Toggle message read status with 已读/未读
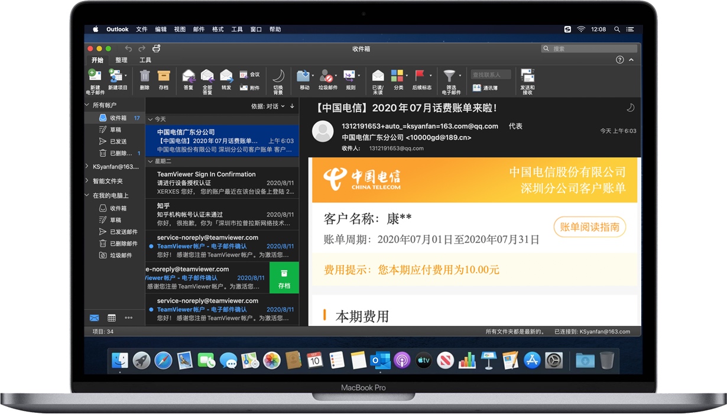The height and width of the screenshot is (414, 727). (x=378, y=77)
